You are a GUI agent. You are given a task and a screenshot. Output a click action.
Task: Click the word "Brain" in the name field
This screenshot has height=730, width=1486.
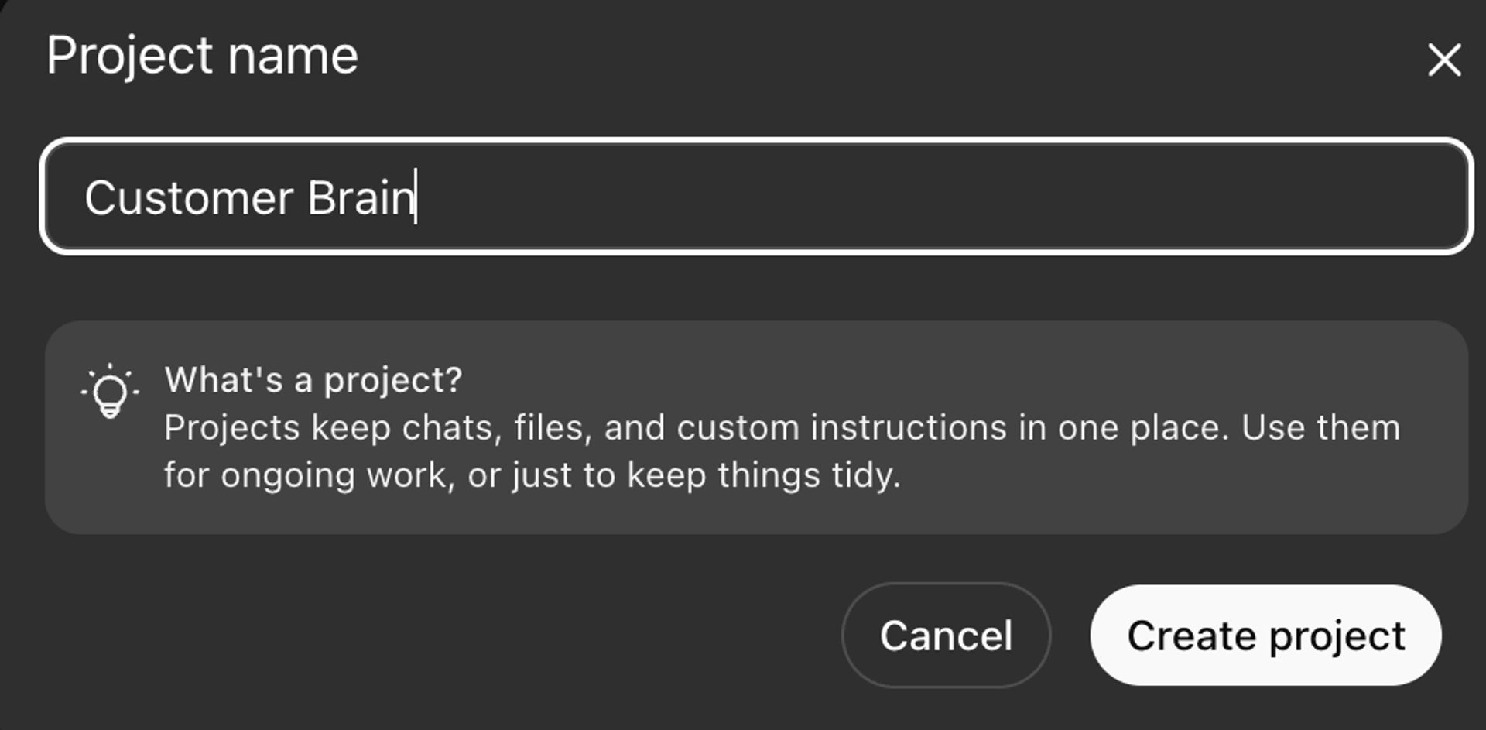[361, 198]
